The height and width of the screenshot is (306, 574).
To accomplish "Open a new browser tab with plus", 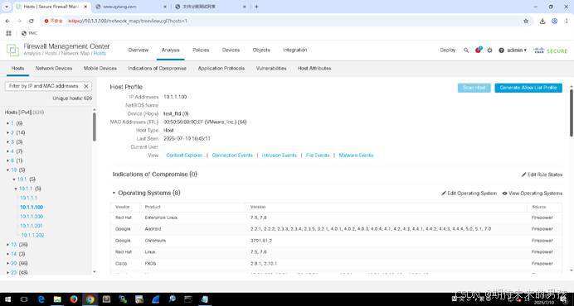I will (x=256, y=7).
